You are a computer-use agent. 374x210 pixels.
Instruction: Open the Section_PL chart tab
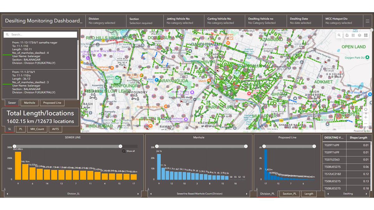290,194
